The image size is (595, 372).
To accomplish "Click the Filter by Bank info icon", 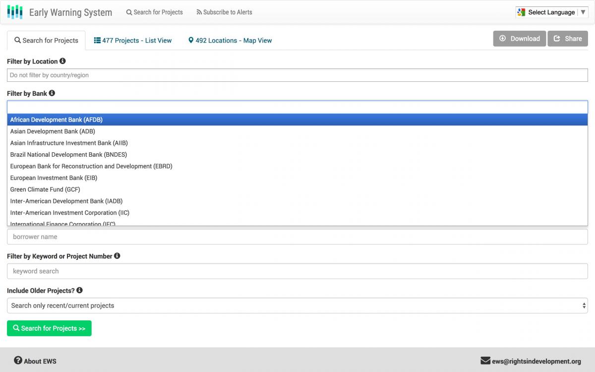I will pos(52,93).
